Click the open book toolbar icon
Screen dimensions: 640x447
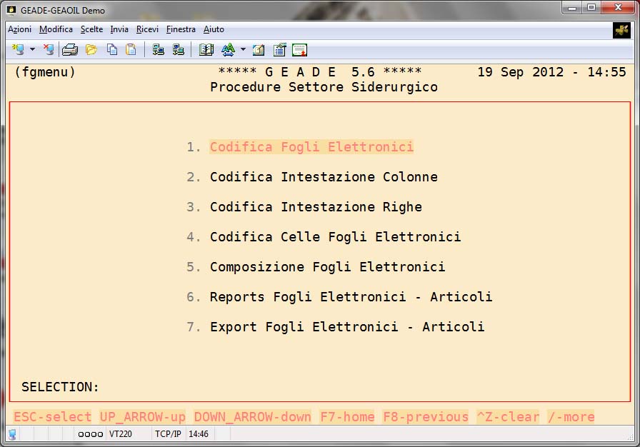click(x=206, y=50)
